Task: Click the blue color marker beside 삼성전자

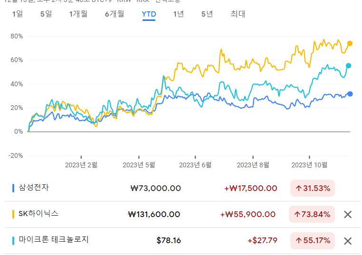Action: click(13, 188)
